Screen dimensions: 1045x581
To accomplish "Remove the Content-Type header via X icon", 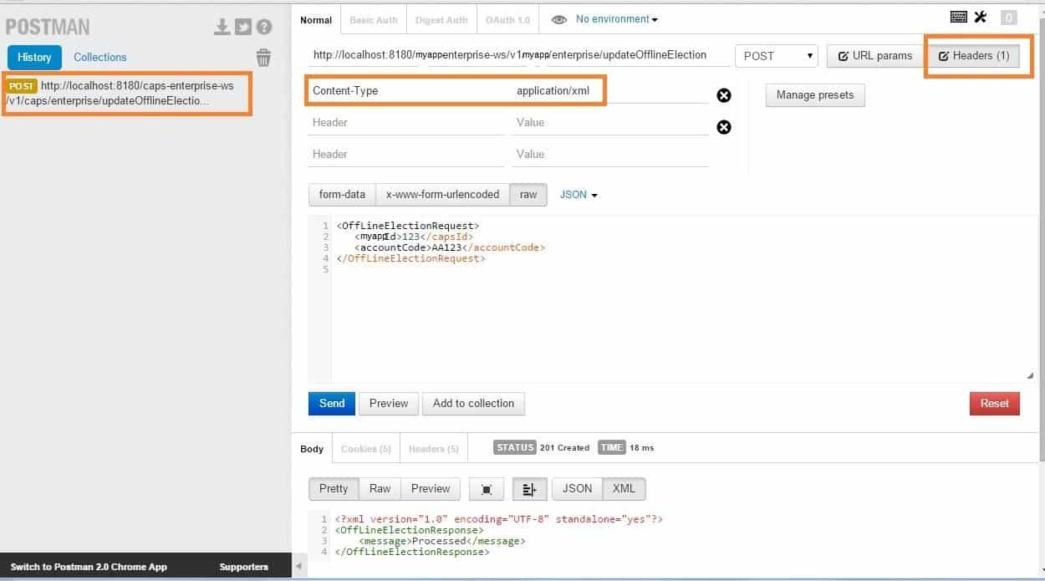I will pos(723,95).
